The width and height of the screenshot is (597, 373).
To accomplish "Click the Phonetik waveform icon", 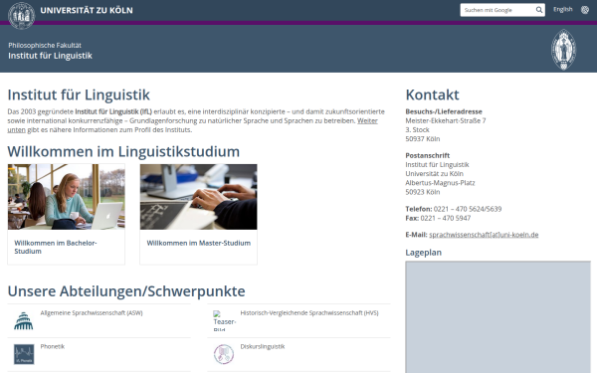I will click(x=24, y=354).
